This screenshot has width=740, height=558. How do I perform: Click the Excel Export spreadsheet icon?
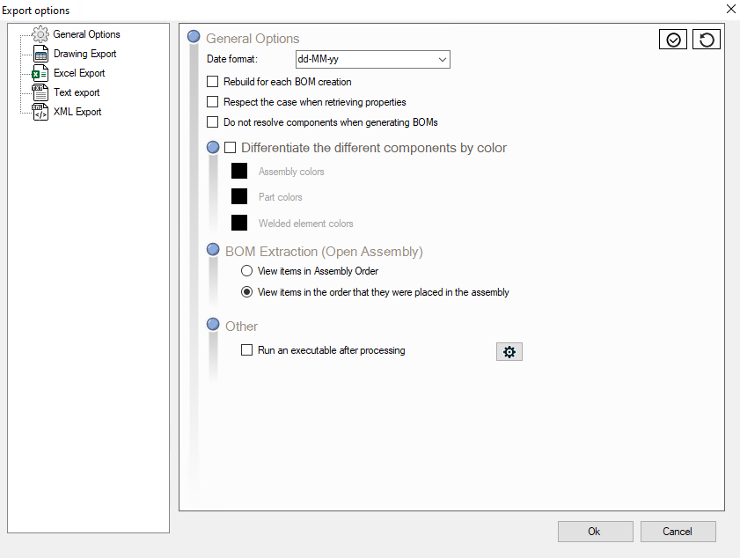click(x=40, y=74)
